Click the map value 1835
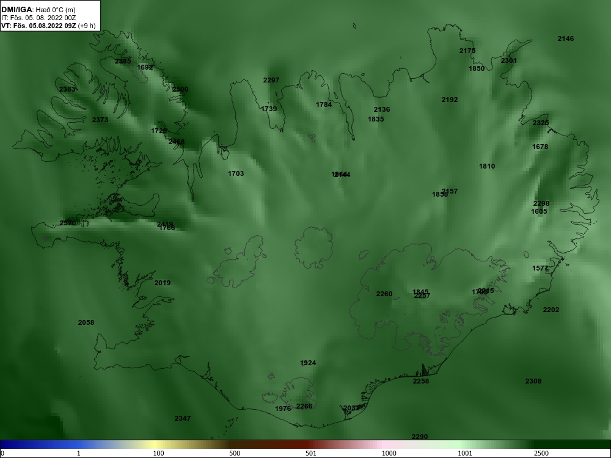Screen dimensions: 611x458 [376, 119]
